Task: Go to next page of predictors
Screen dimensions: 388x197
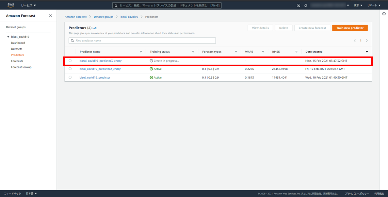Action: [x=367, y=40]
